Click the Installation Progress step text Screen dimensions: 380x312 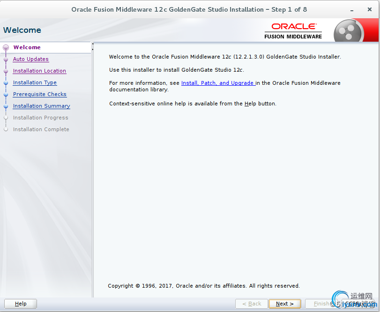click(40, 118)
